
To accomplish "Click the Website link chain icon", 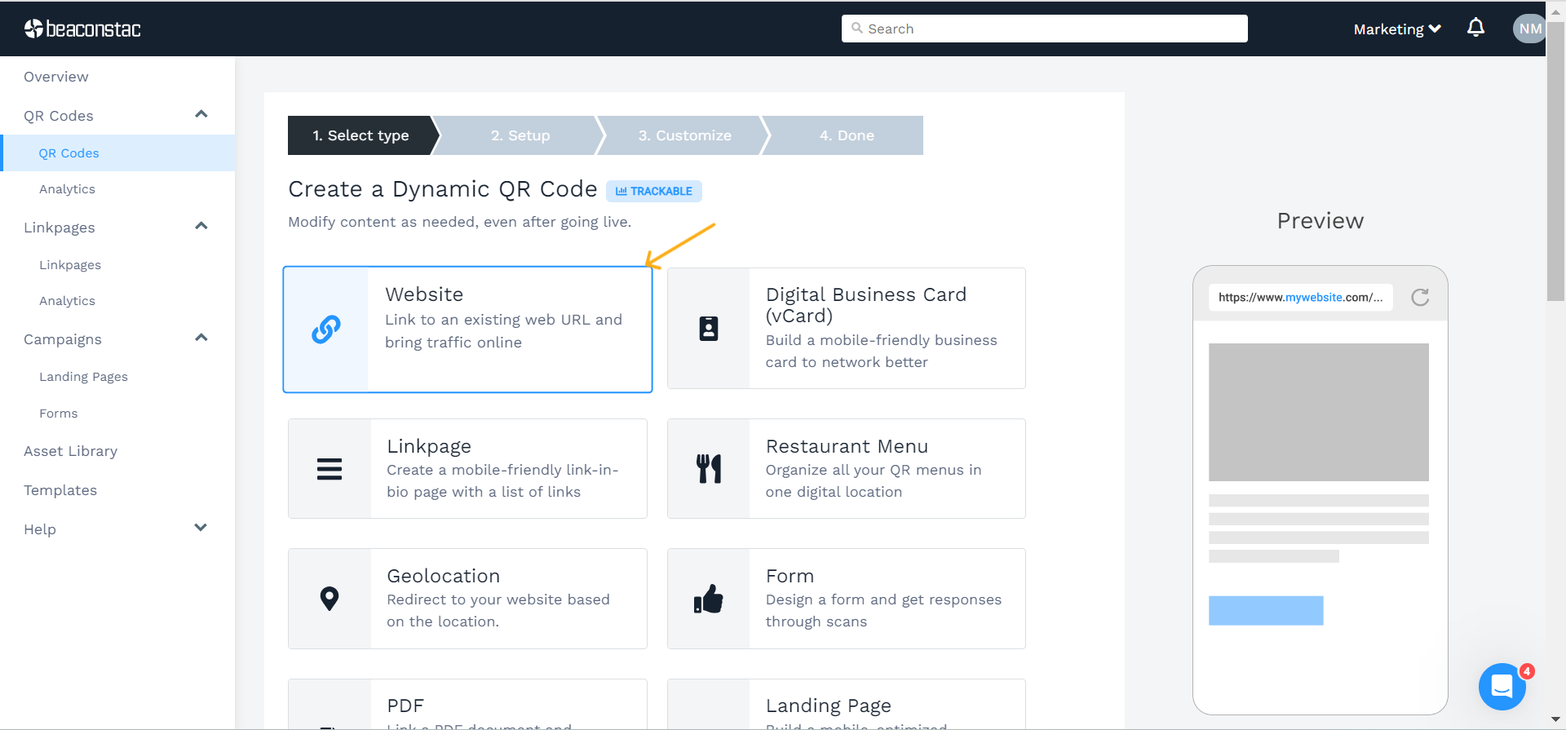I will [326, 330].
